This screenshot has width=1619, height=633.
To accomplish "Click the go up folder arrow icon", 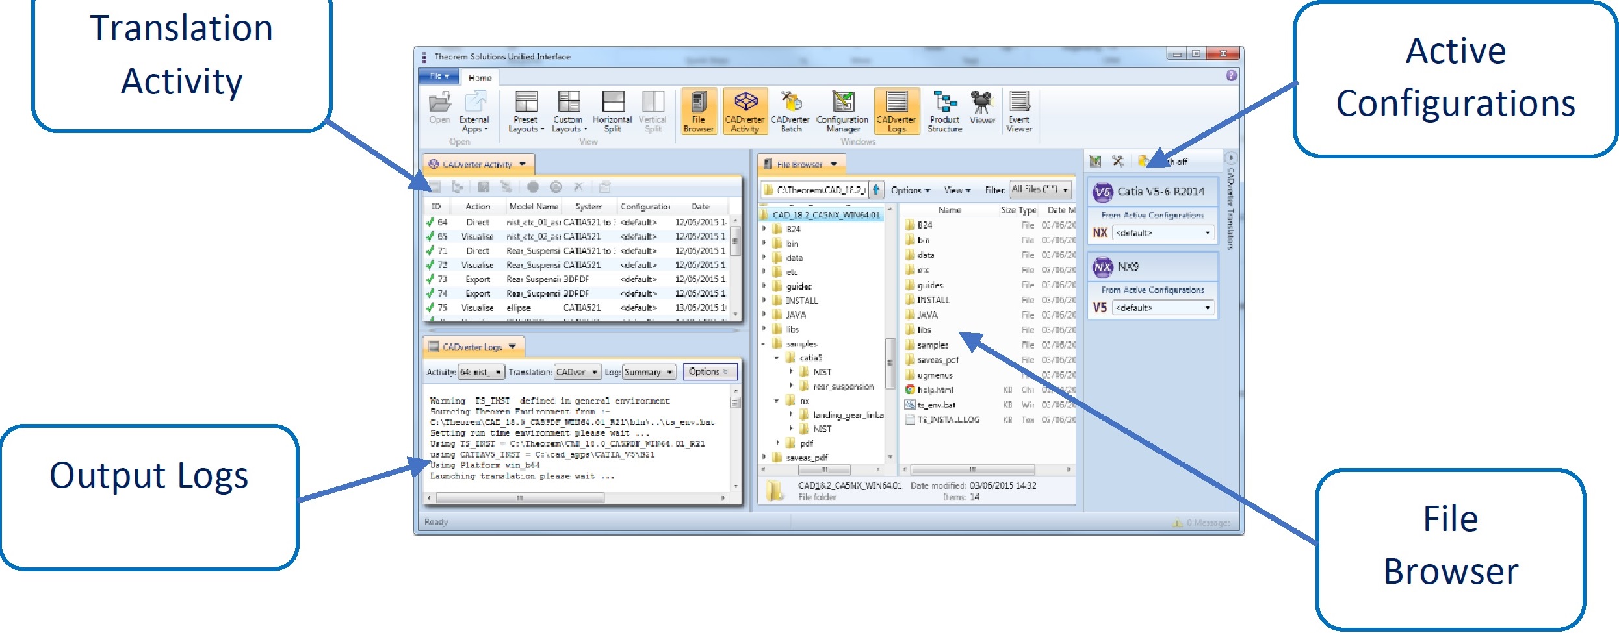I will point(876,190).
